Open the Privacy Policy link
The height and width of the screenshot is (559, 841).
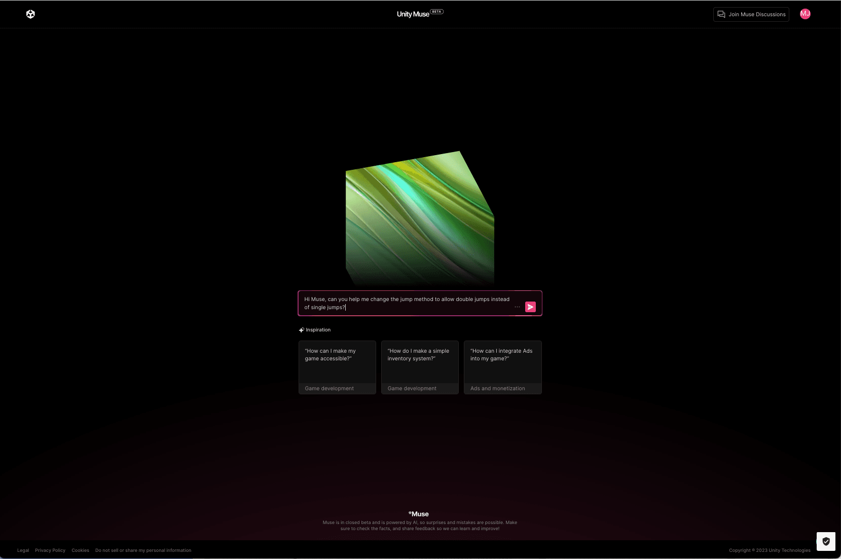point(50,550)
